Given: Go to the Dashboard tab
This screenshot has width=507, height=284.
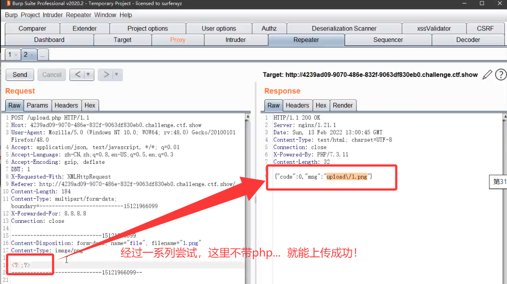Looking at the screenshot, I should point(49,40).
